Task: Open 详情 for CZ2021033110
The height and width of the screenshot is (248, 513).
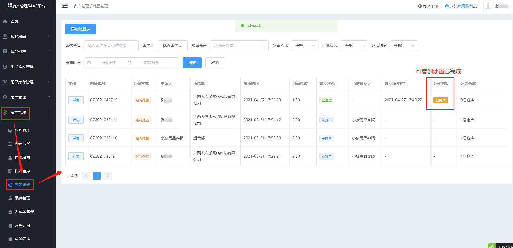Action: coord(76,138)
